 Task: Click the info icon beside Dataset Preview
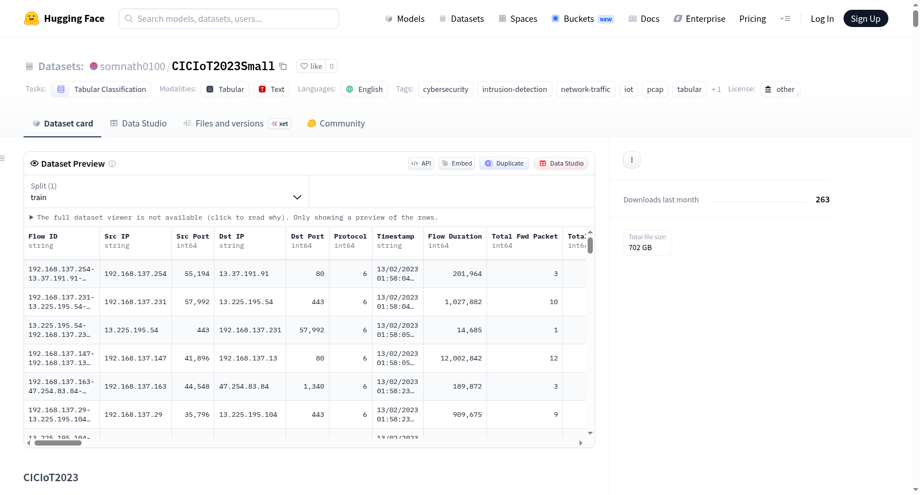112,164
